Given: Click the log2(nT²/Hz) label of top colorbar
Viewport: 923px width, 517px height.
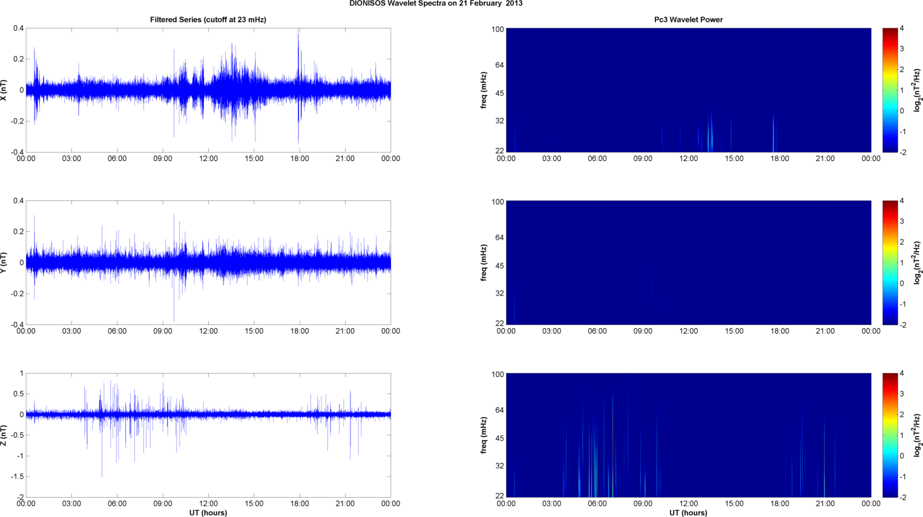Looking at the screenshot, I should [918, 90].
